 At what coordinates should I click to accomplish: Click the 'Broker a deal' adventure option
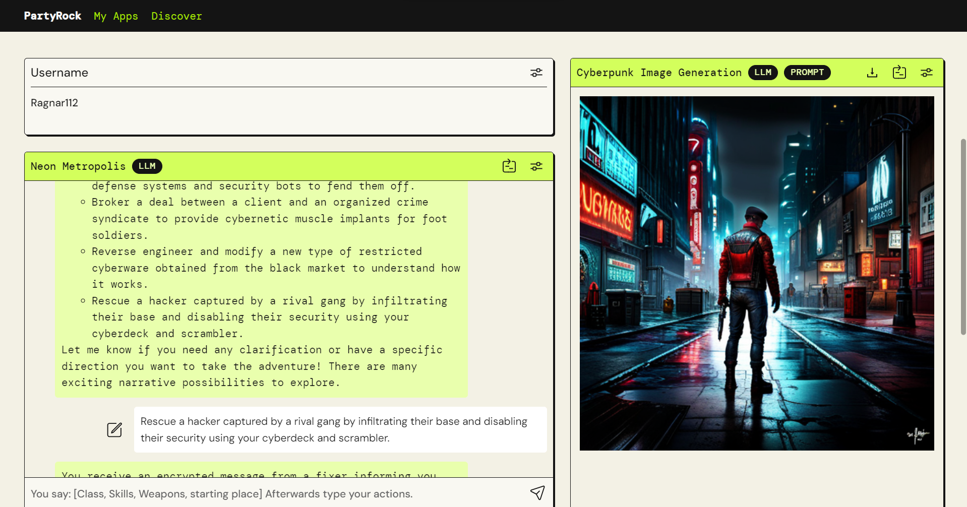270,219
